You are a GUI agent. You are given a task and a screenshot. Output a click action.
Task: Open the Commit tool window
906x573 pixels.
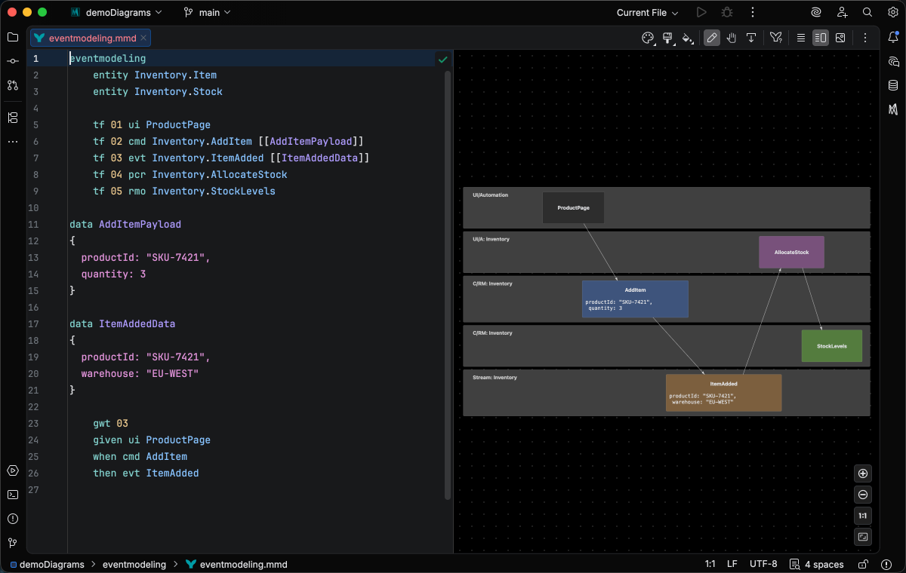(13, 61)
